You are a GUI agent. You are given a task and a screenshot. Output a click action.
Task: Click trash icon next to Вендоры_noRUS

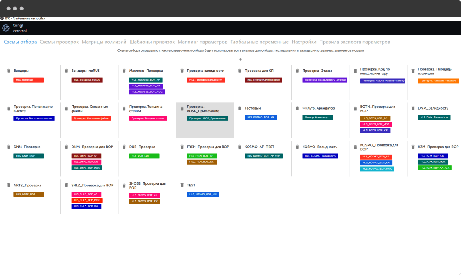(67, 71)
